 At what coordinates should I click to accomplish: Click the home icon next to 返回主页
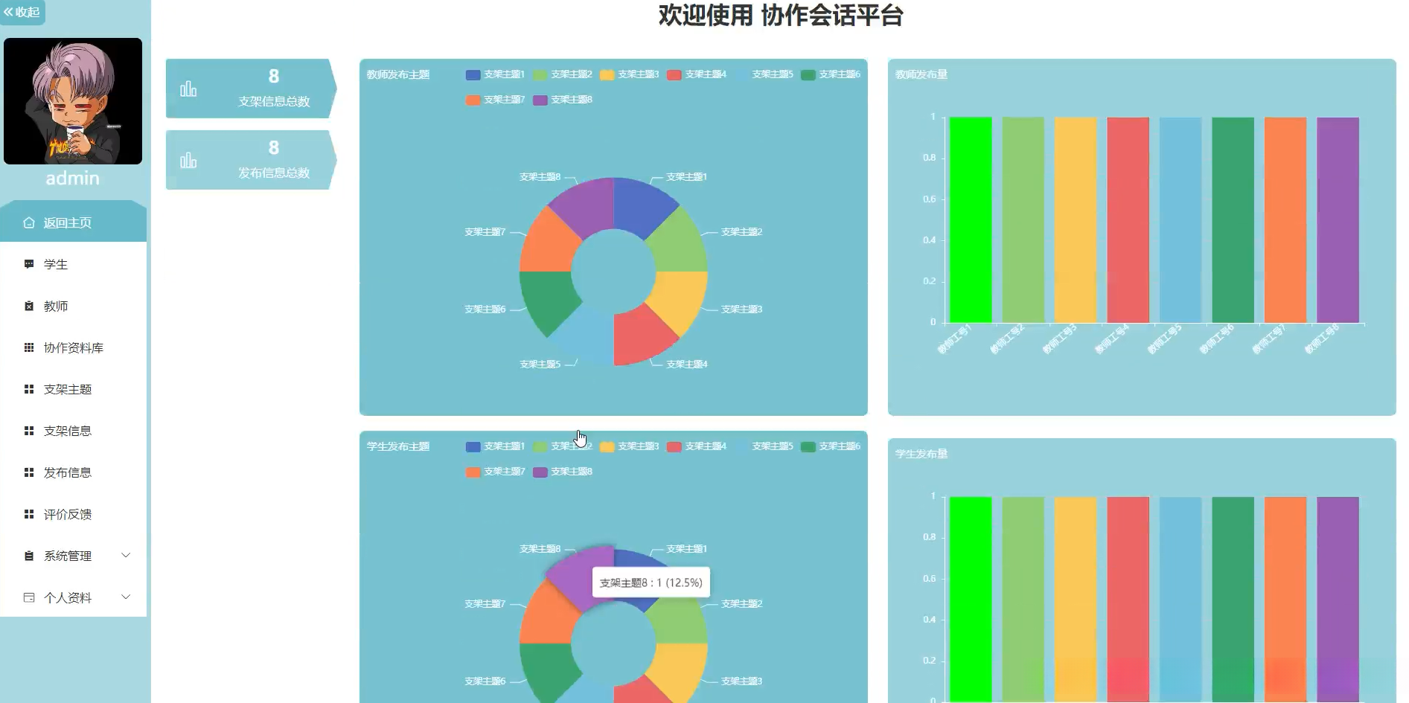pos(28,221)
